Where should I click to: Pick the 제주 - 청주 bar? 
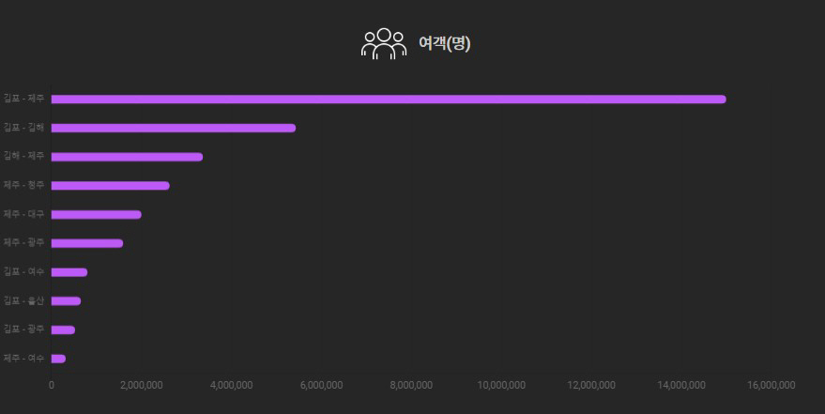click(x=110, y=185)
